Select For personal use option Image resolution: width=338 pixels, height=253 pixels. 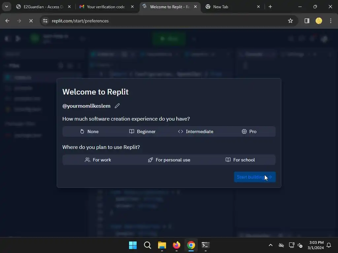coord(169,160)
